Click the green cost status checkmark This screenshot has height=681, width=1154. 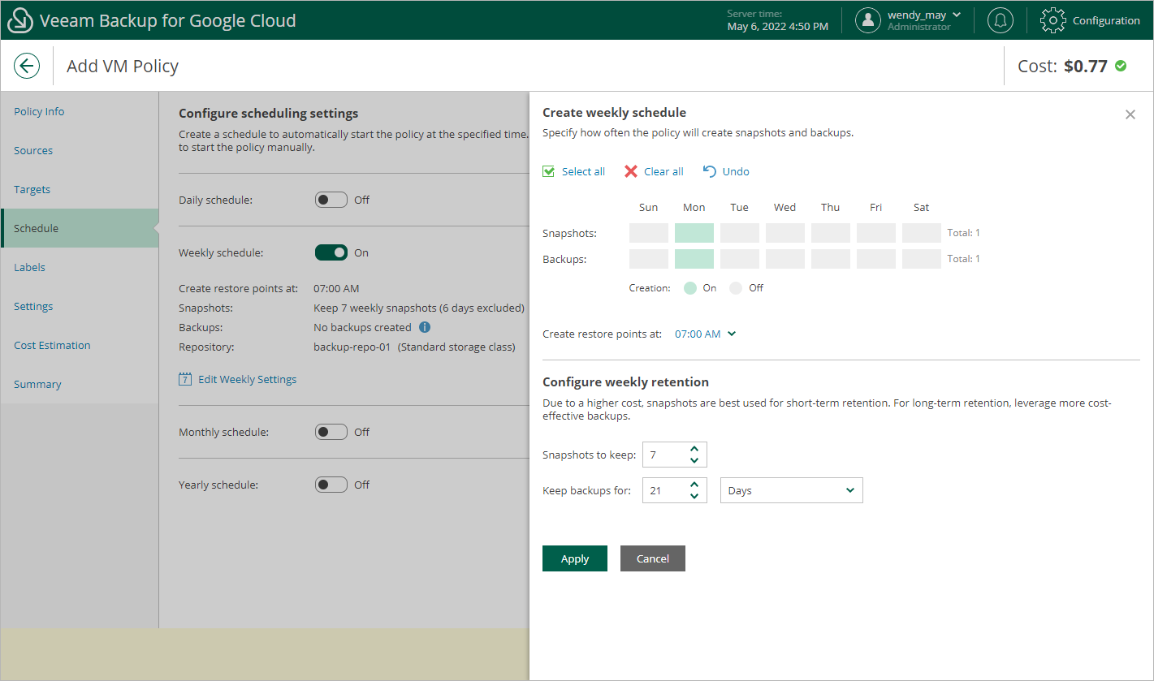[1121, 66]
